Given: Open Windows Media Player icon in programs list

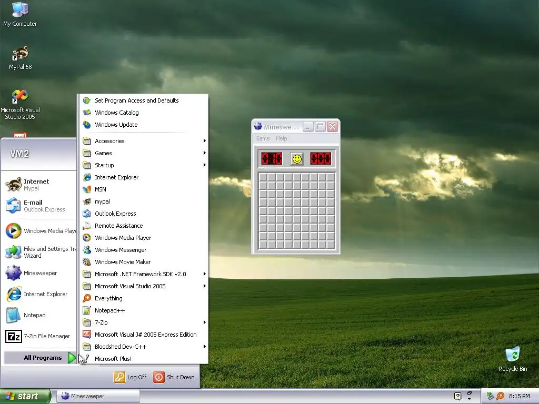Looking at the screenshot, I should click(87, 238).
